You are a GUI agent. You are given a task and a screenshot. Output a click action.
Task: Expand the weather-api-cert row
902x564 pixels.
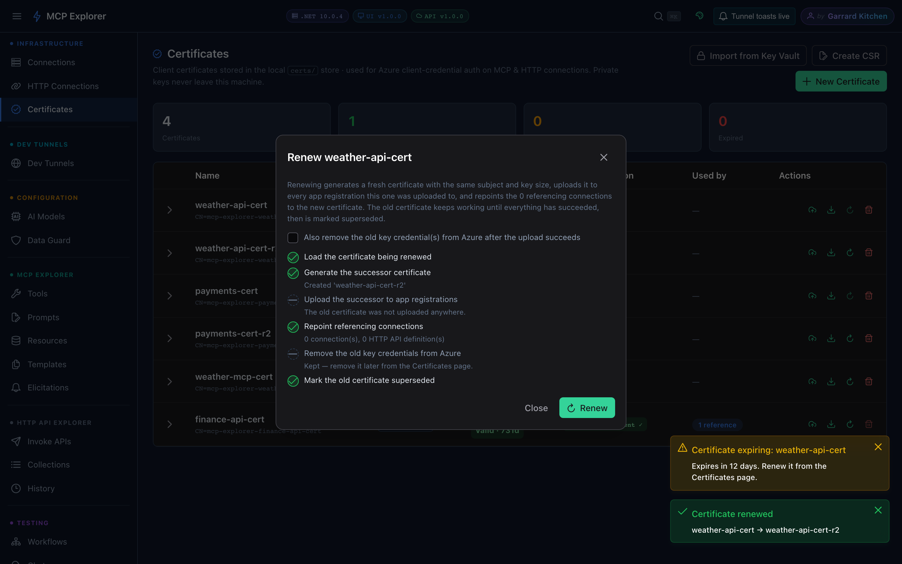(x=169, y=210)
